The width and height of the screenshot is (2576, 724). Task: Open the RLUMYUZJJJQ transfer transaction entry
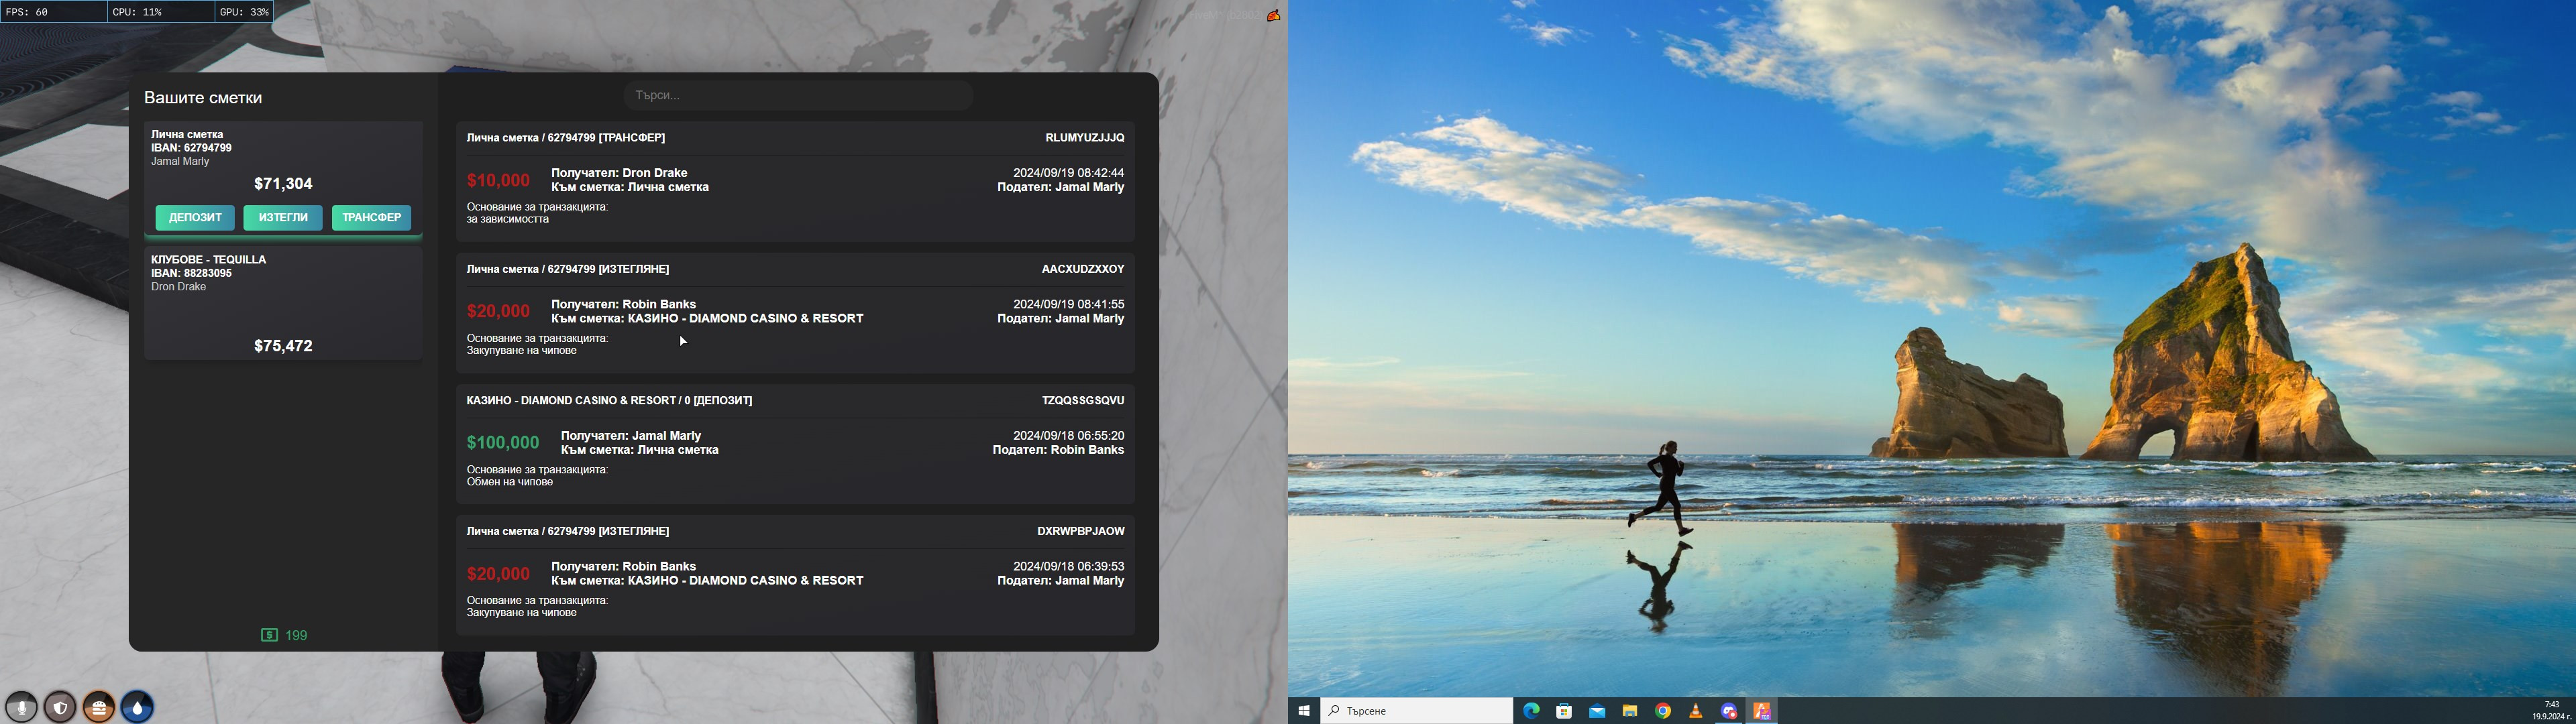(795, 182)
